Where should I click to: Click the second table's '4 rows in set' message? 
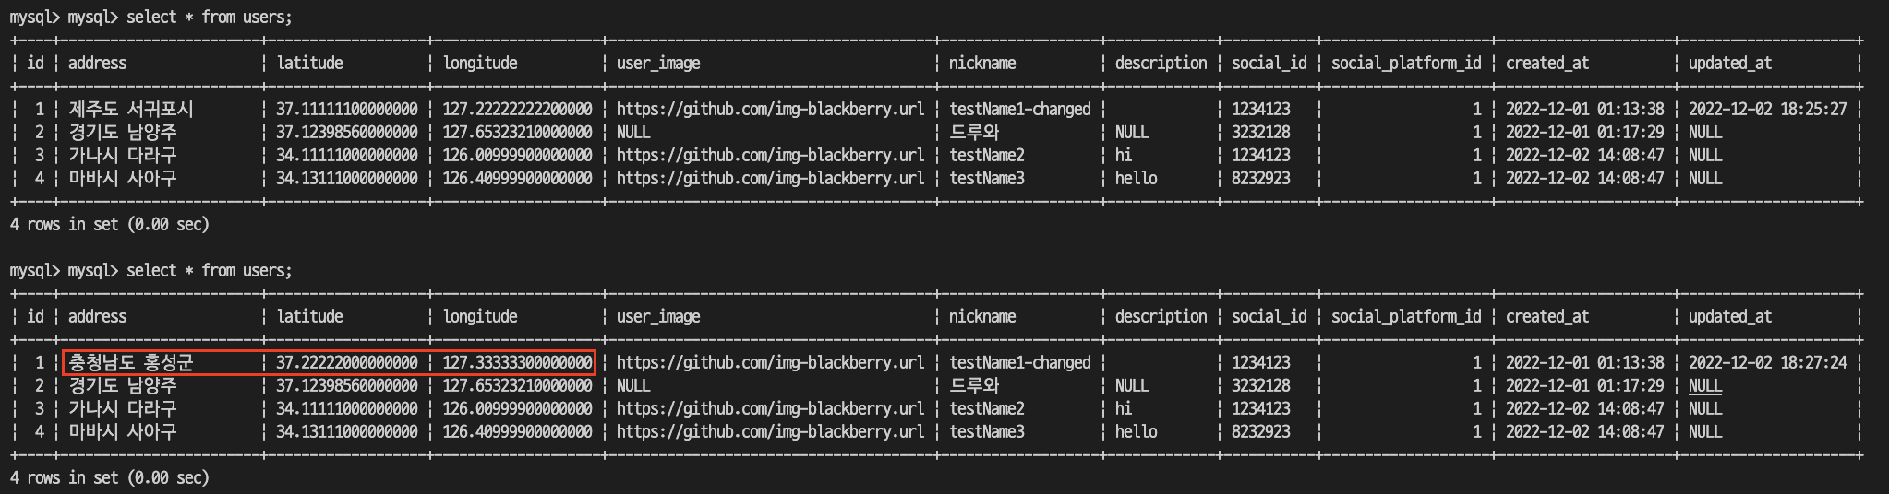pos(110,477)
